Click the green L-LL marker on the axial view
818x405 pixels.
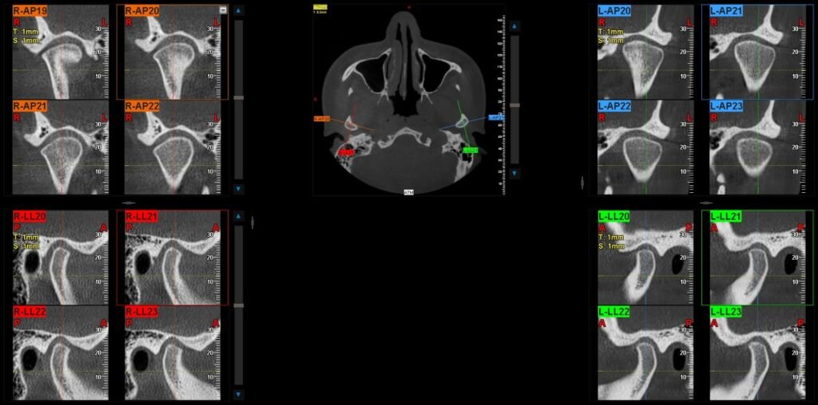point(470,150)
